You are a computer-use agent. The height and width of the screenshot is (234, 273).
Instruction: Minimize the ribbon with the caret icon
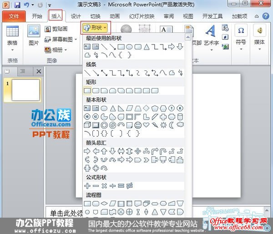pyautogui.click(x=257, y=16)
